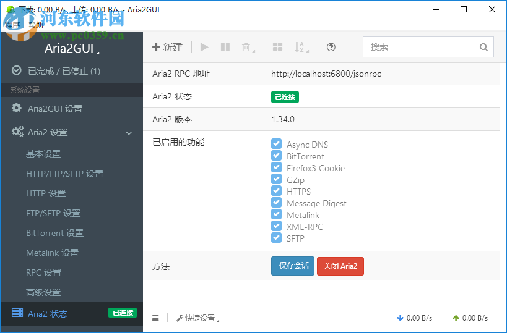Minimize the Aria2GUI window
This screenshot has height=333, width=507.
pyautogui.click(x=436, y=9)
